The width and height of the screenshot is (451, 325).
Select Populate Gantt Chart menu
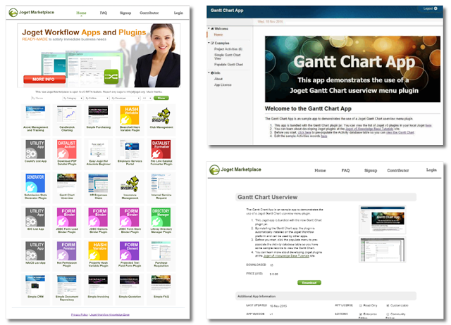(228, 65)
